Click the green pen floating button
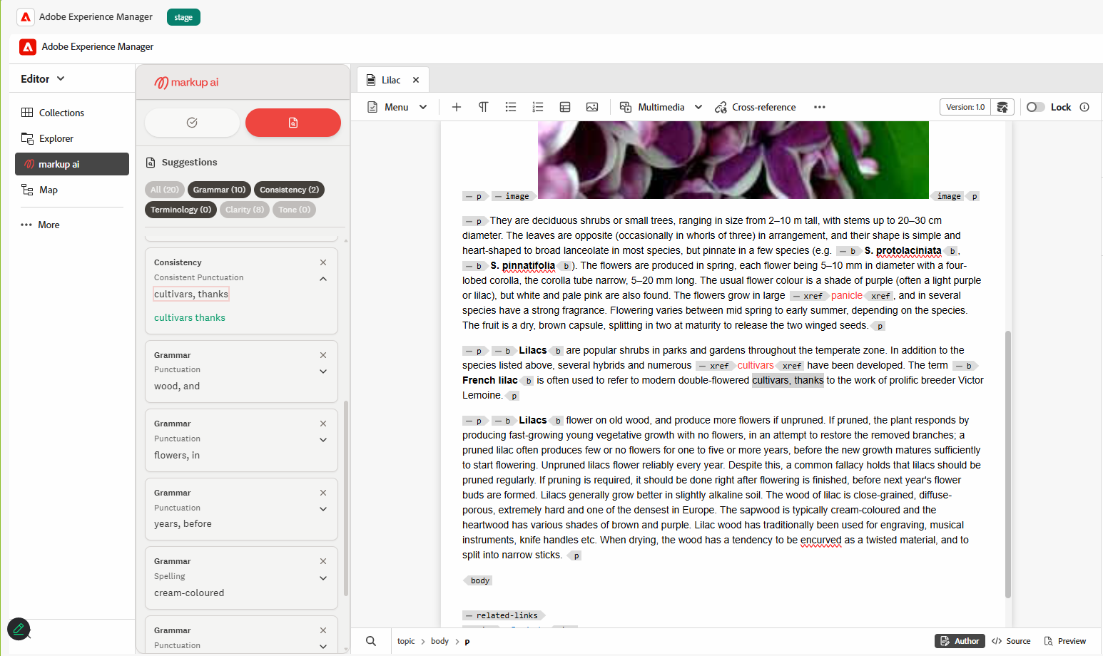Viewport: 1103px width, 656px height. pos(19,629)
